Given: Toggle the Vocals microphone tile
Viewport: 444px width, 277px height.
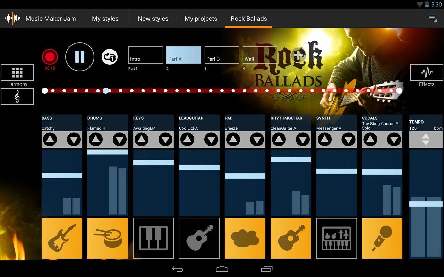Looking at the screenshot, I should click(x=382, y=238).
